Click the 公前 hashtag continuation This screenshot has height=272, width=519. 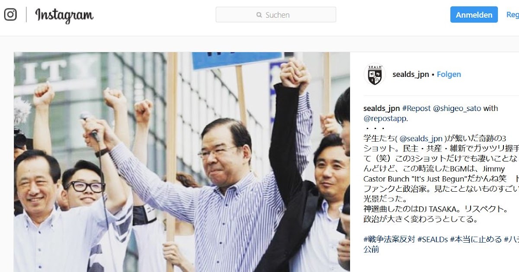click(x=371, y=249)
